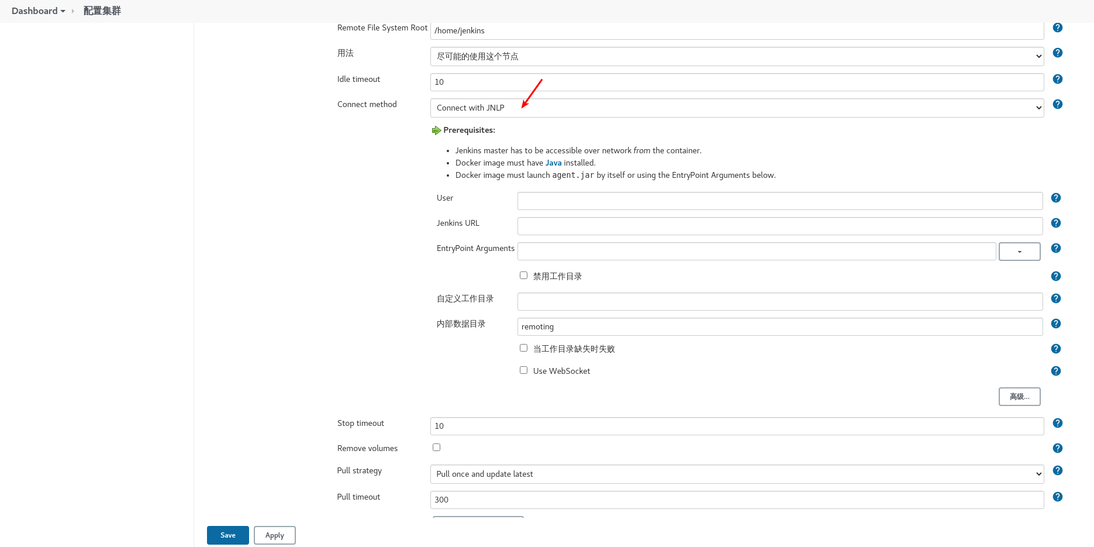Open help for Remote File System Root
This screenshot has height=547, width=1094.
1057,27
